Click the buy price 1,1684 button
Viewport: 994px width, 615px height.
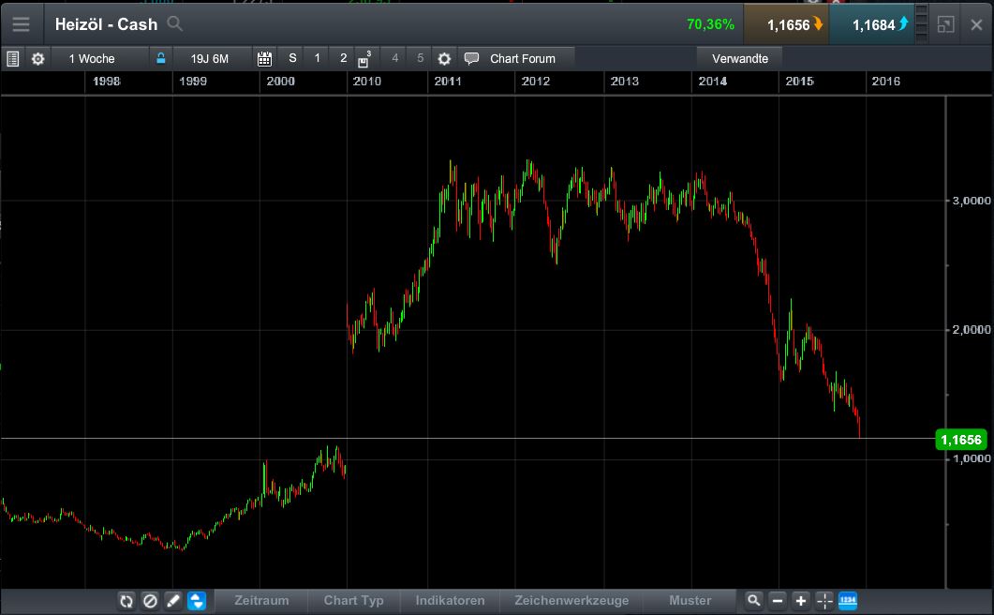871,24
